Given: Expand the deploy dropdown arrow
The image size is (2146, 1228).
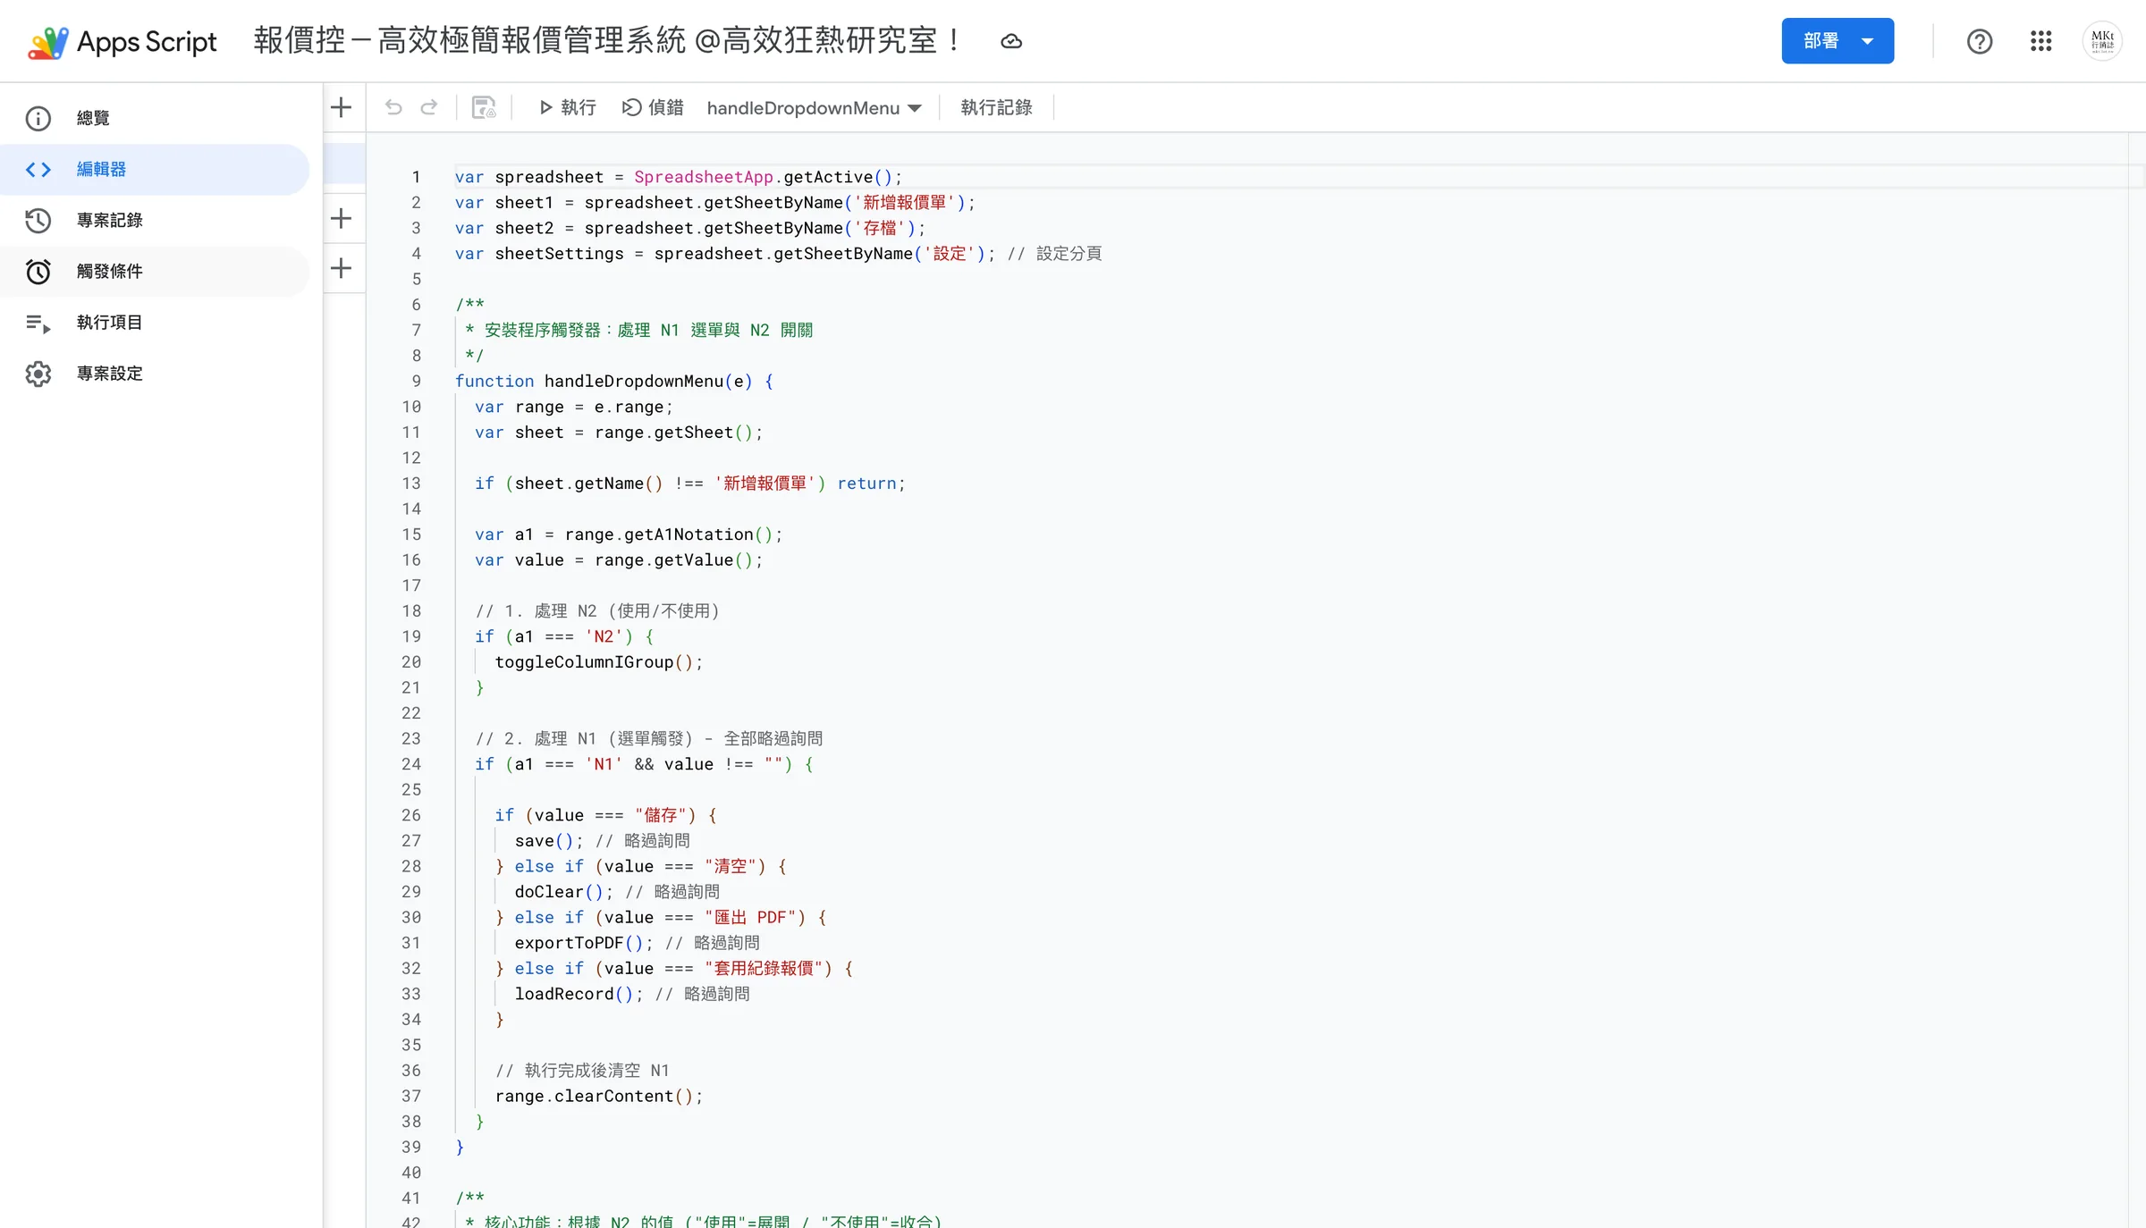Looking at the screenshot, I should [1868, 41].
